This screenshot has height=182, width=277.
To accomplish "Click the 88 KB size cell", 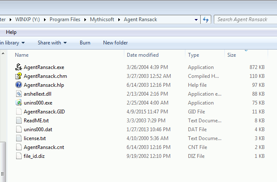I will (258, 94).
